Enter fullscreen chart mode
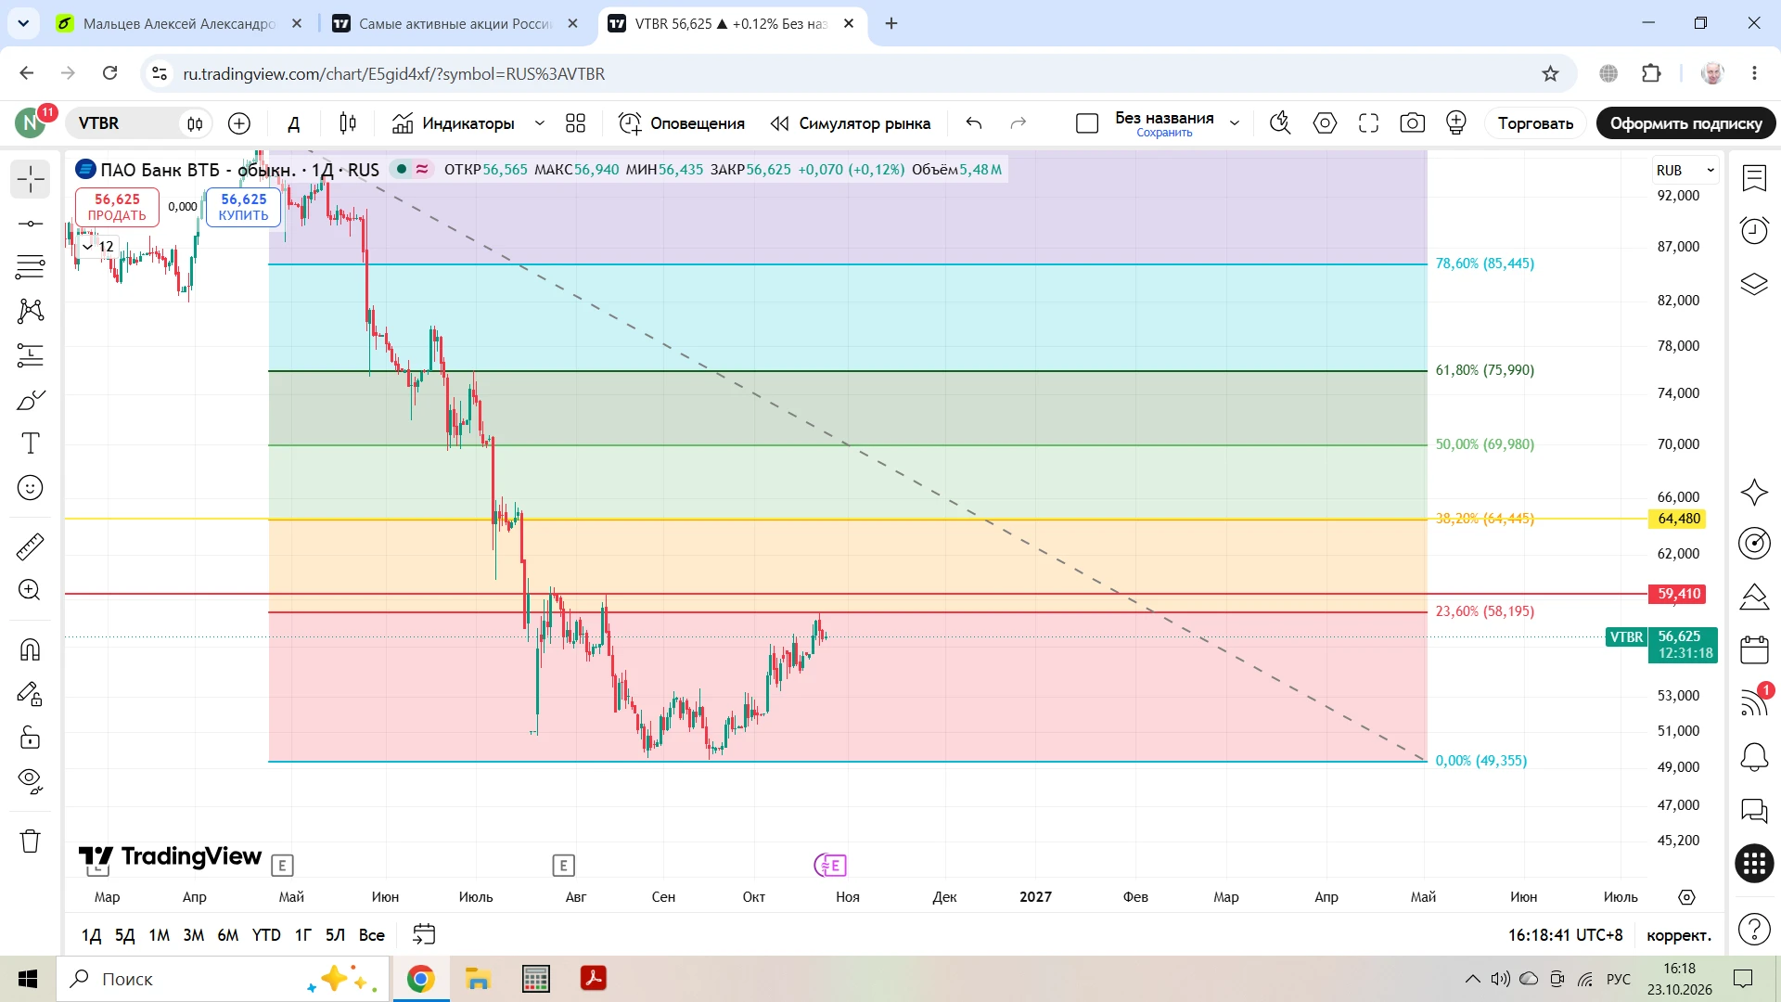The image size is (1781, 1002). tap(1368, 123)
